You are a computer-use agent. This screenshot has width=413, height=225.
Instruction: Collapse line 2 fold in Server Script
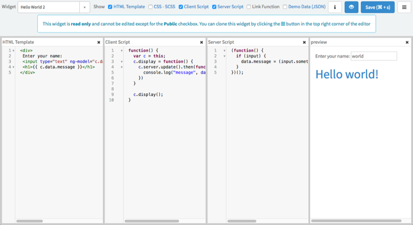224,56
